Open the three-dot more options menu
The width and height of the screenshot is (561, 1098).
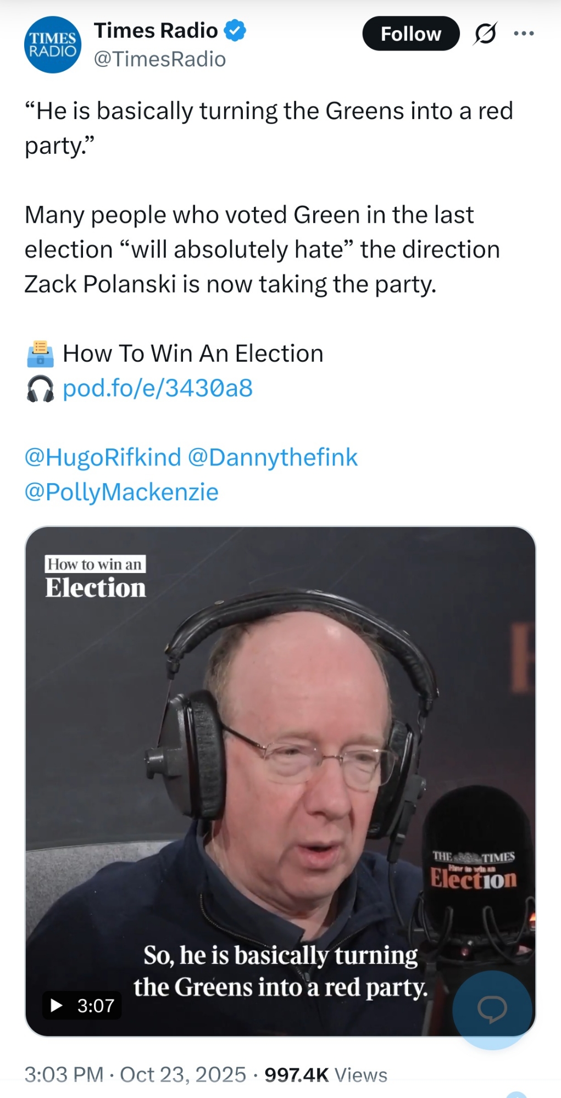(524, 33)
